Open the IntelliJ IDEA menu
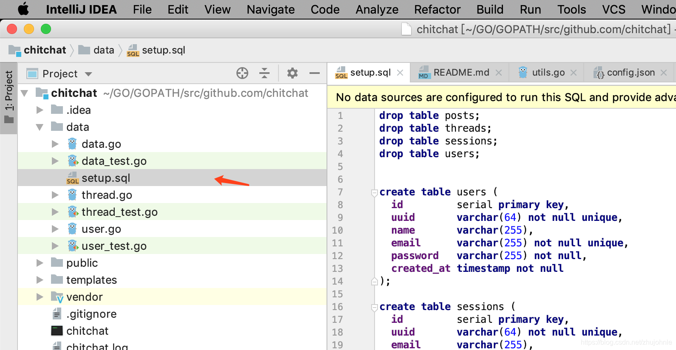Viewport: 676px width, 350px height. point(81,9)
